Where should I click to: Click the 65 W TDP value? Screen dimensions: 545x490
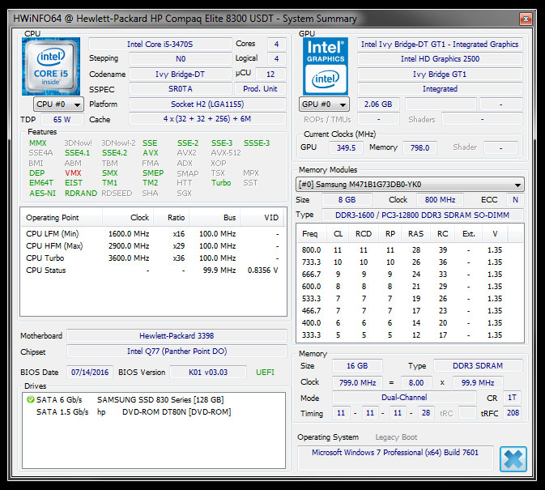[62, 120]
